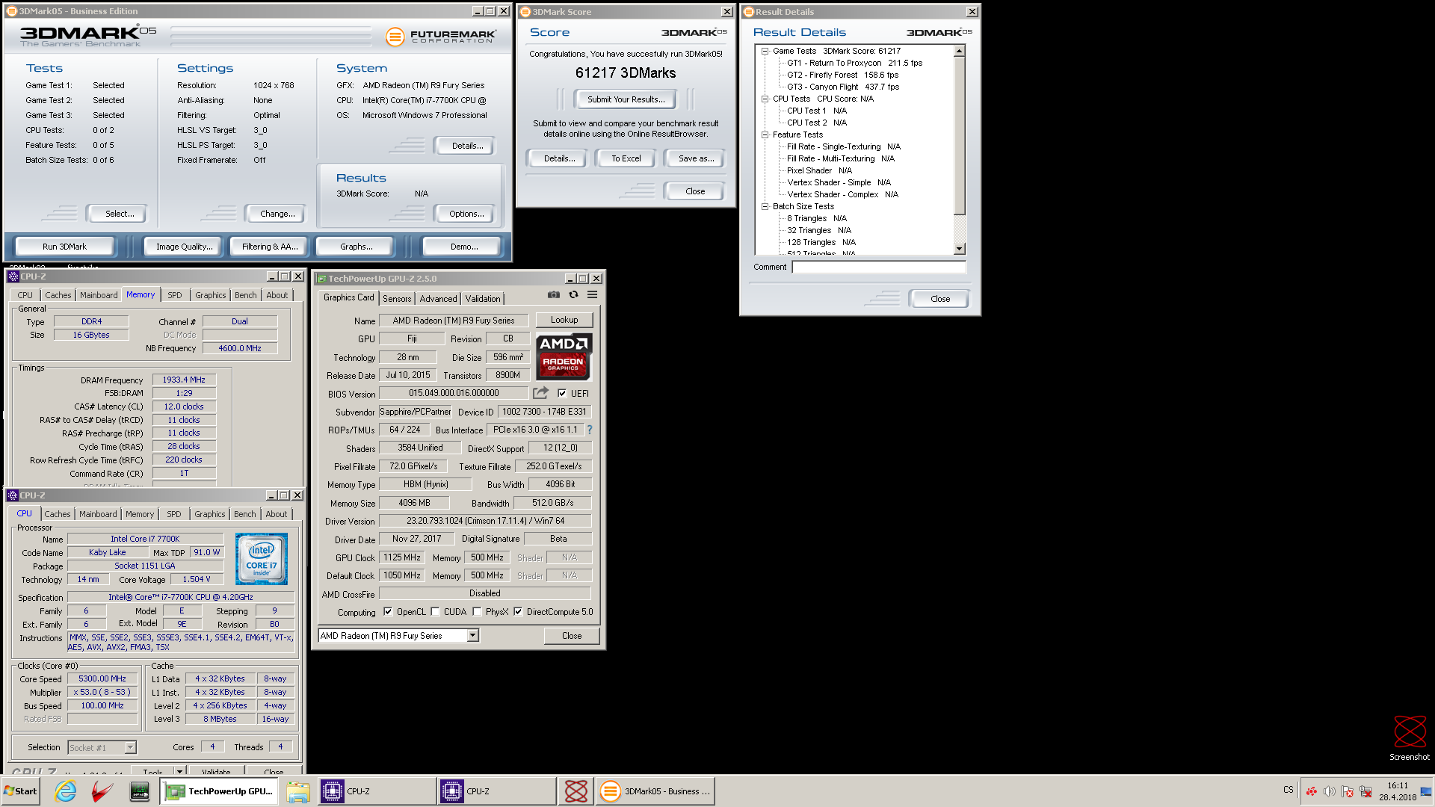Image resolution: width=1435 pixels, height=807 pixels.
Task: Click the Result Details scrollbar up arrow
Action: pyautogui.click(x=960, y=52)
